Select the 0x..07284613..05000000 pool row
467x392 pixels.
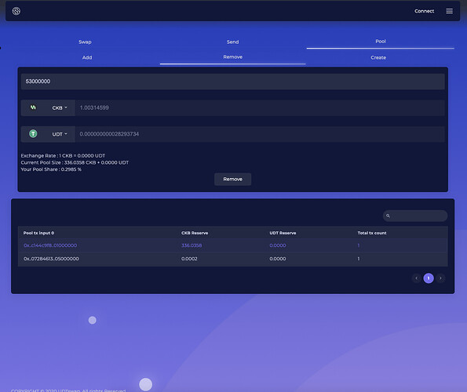232,259
